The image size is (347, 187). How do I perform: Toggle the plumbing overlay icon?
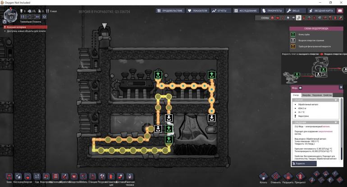click(x=297, y=18)
